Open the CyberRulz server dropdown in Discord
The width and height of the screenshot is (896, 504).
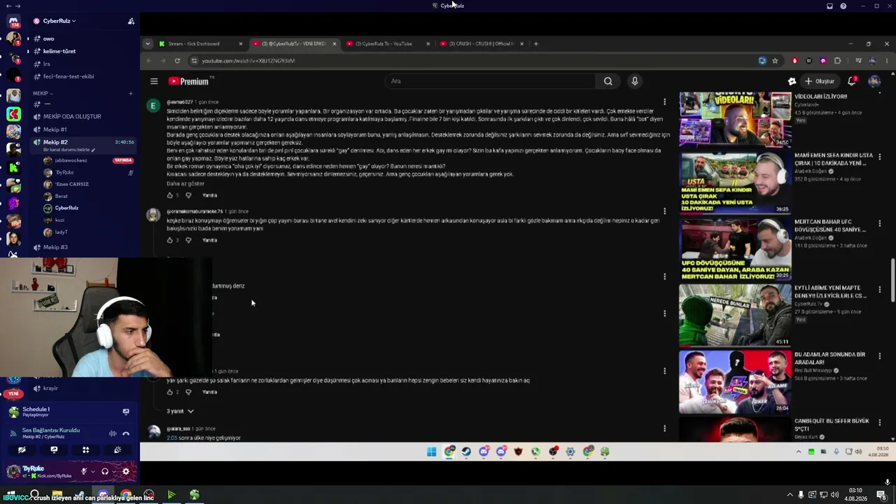(59, 21)
